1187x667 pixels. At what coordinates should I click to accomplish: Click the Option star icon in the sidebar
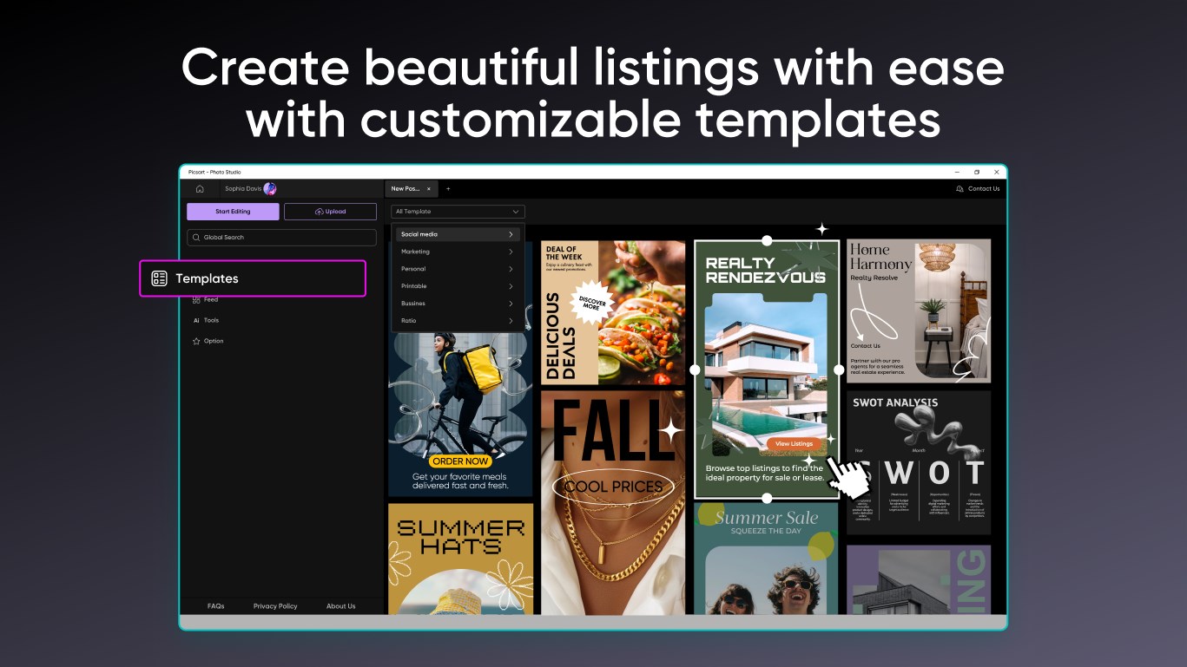[x=197, y=341]
